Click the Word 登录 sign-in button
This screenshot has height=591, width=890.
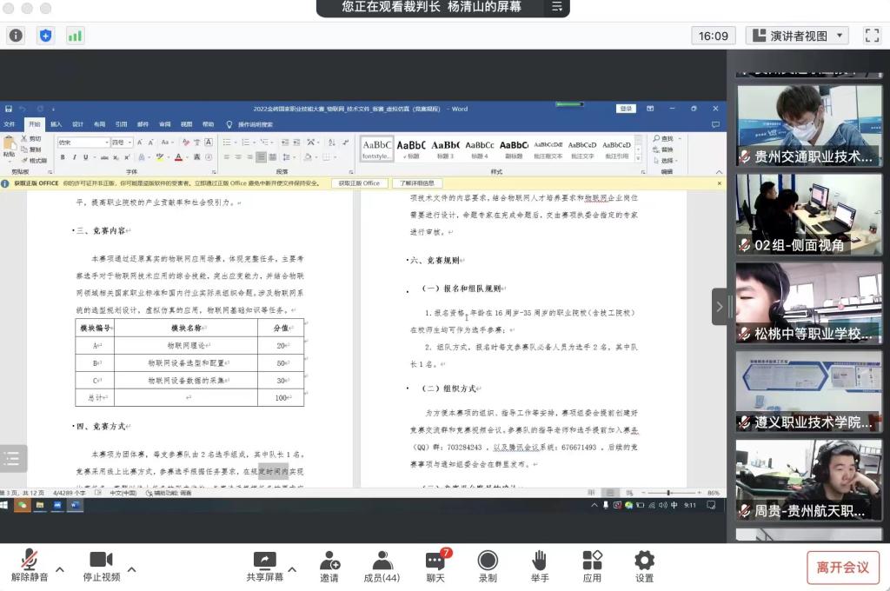[626, 109]
